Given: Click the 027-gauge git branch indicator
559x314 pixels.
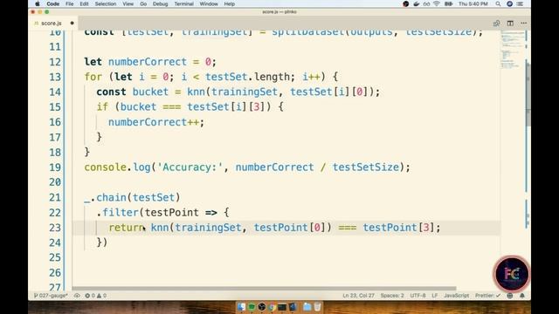Looking at the screenshot, I should [51, 296].
